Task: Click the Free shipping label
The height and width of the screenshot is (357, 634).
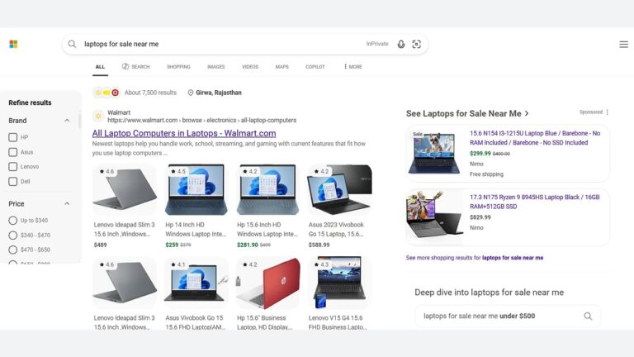Action: 486,174
